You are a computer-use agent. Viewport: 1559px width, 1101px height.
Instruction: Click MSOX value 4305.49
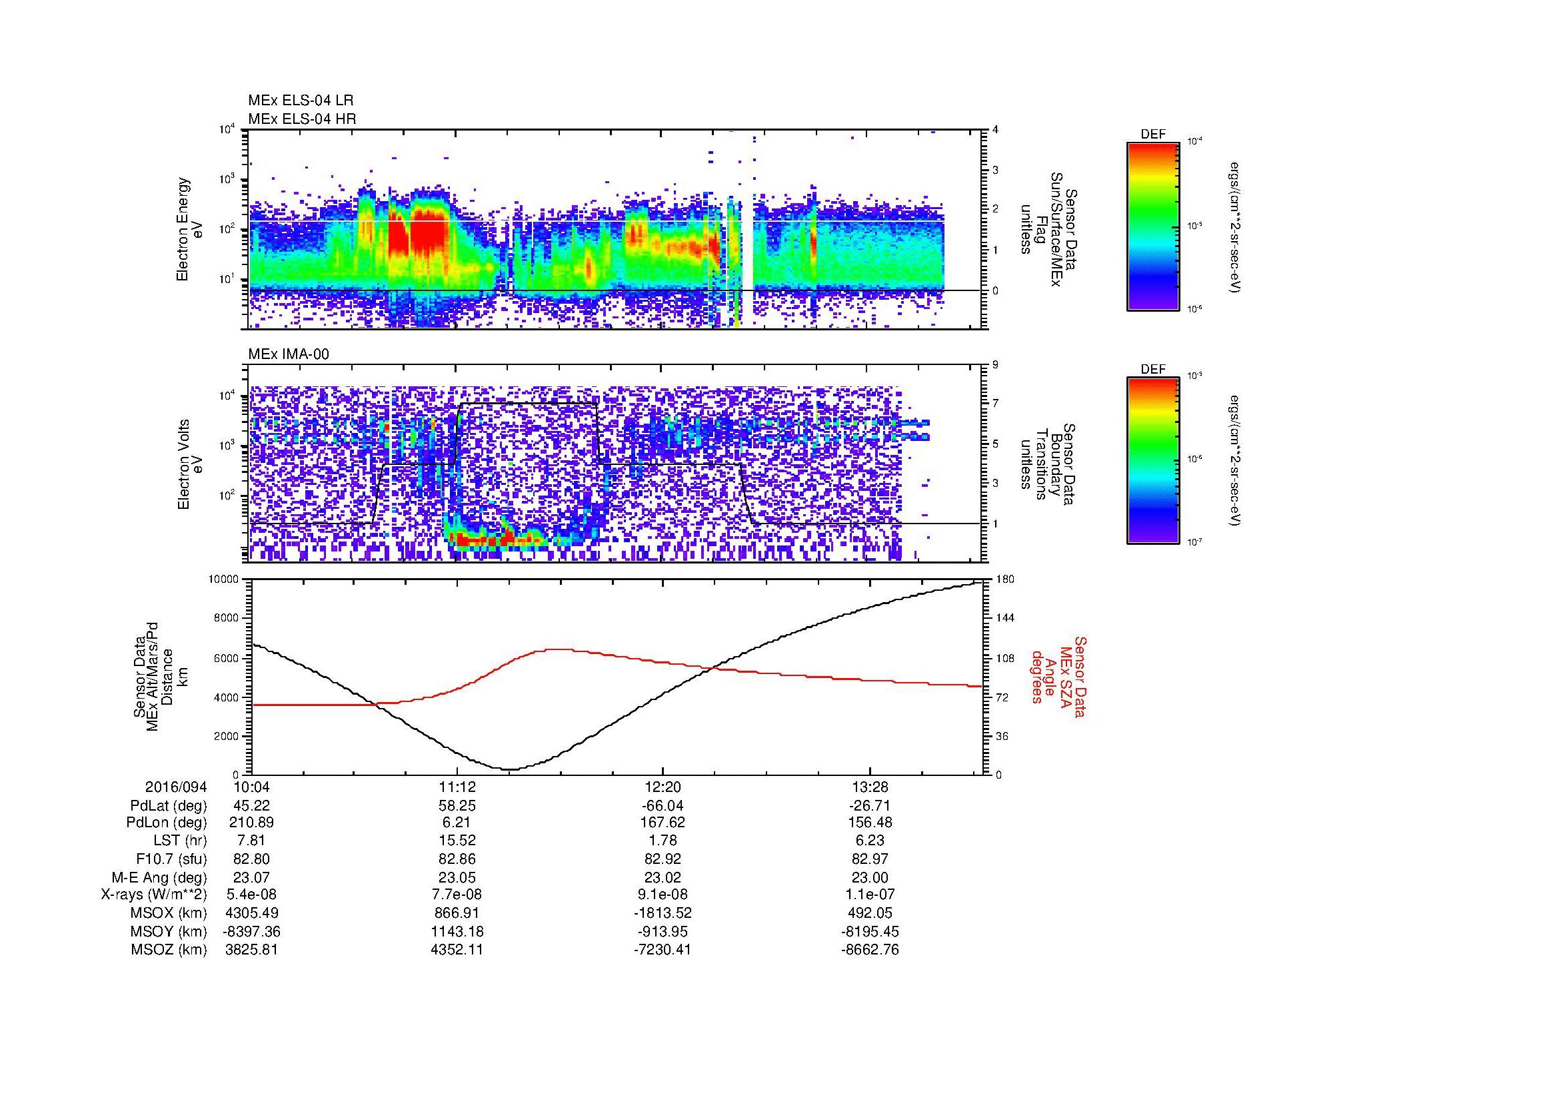pos(251,914)
